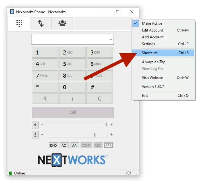Dial 4 GHI key
This screenshot has height=181, width=200.
(45, 64)
